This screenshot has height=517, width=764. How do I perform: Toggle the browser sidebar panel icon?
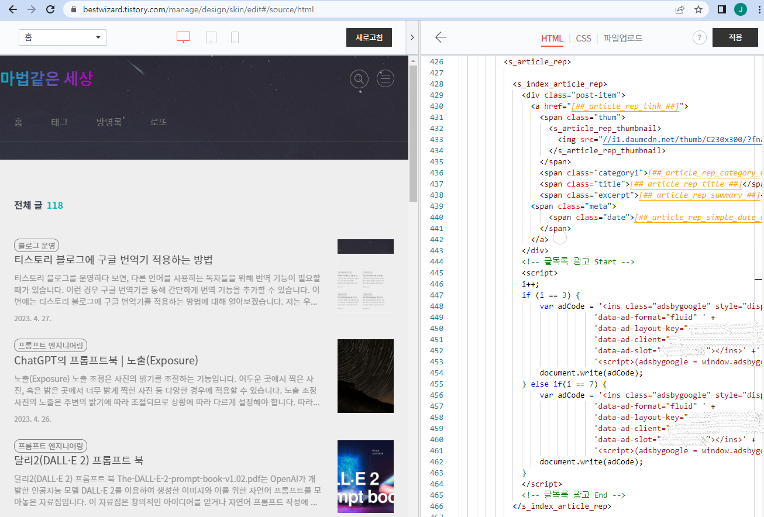pyautogui.click(x=721, y=9)
